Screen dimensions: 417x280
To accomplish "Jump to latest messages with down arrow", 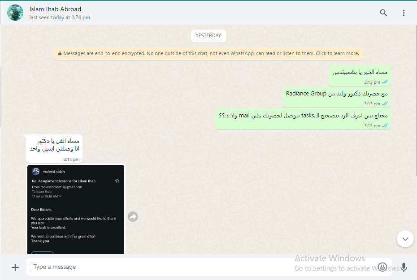I will click(405, 239).
